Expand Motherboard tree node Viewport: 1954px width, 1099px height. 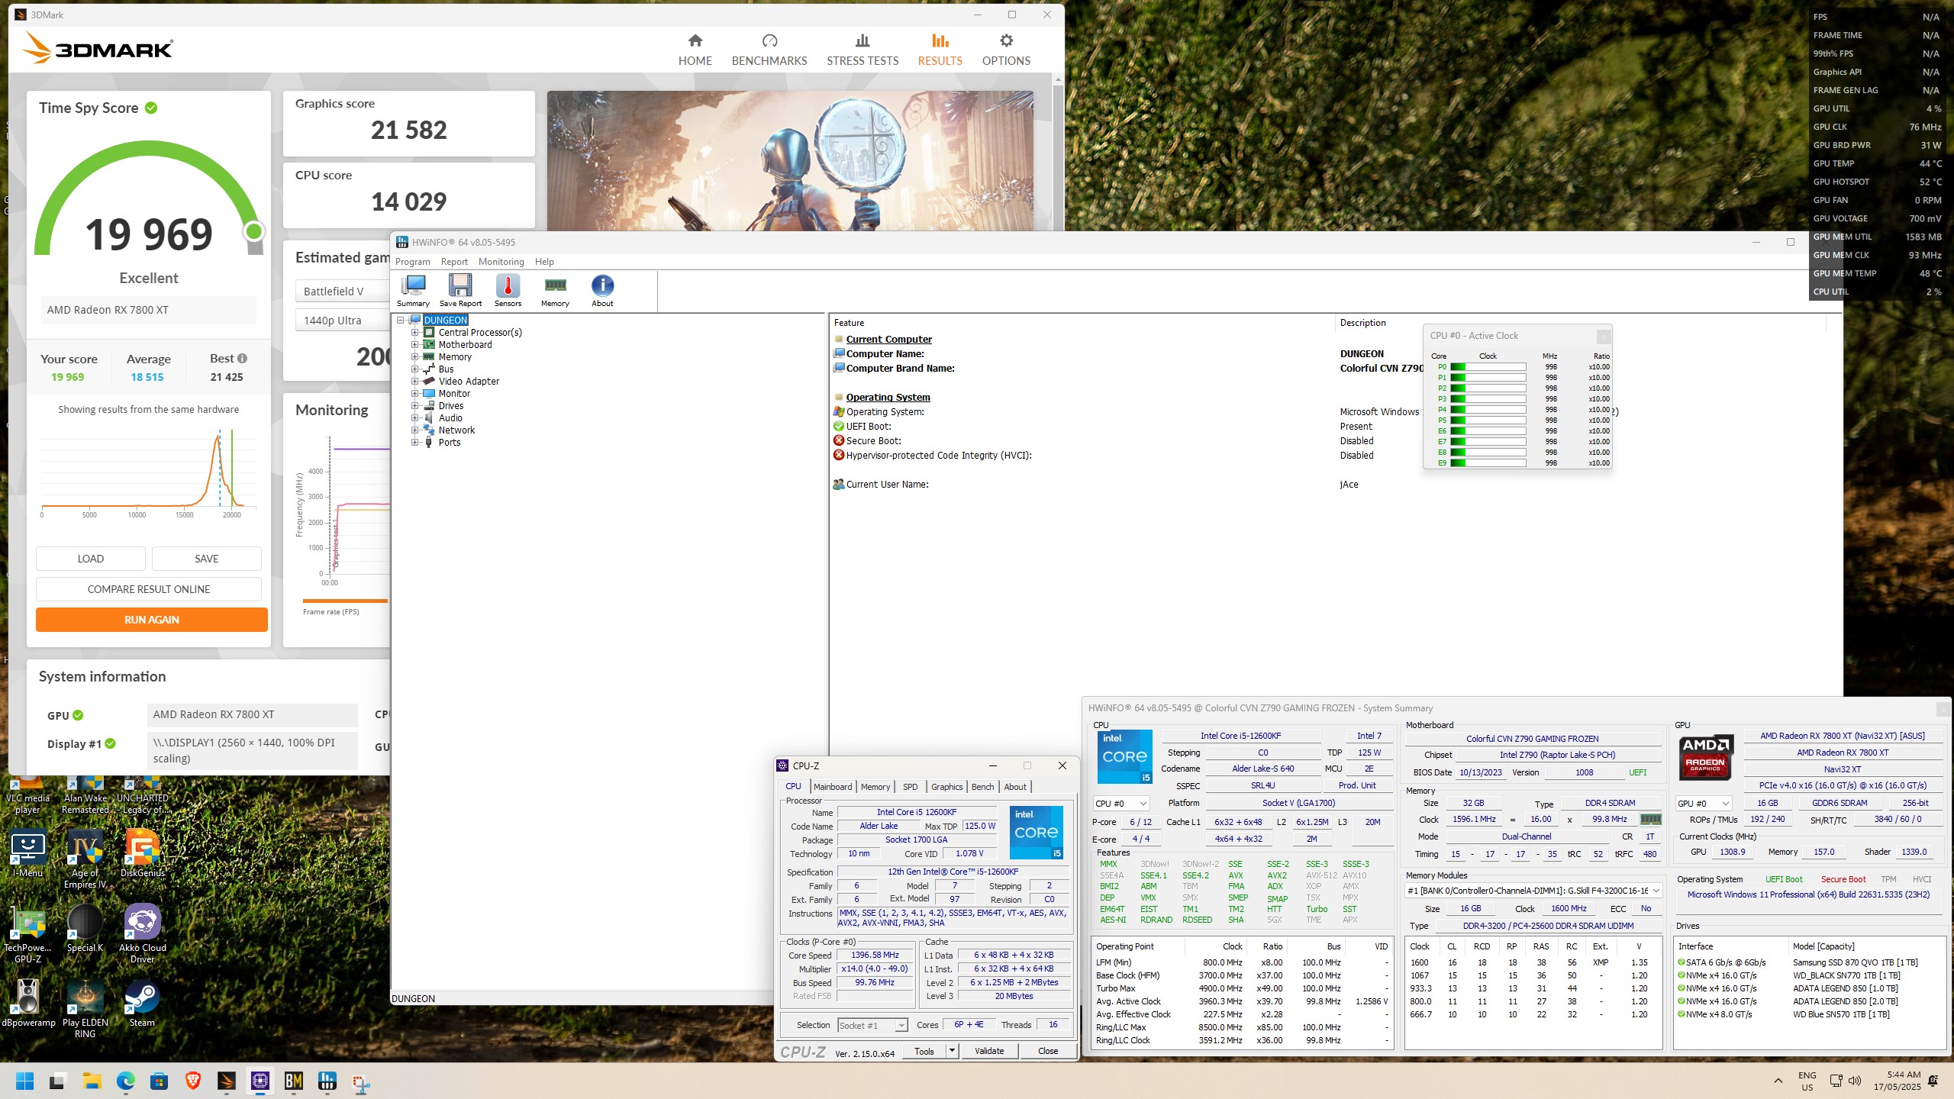(414, 344)
